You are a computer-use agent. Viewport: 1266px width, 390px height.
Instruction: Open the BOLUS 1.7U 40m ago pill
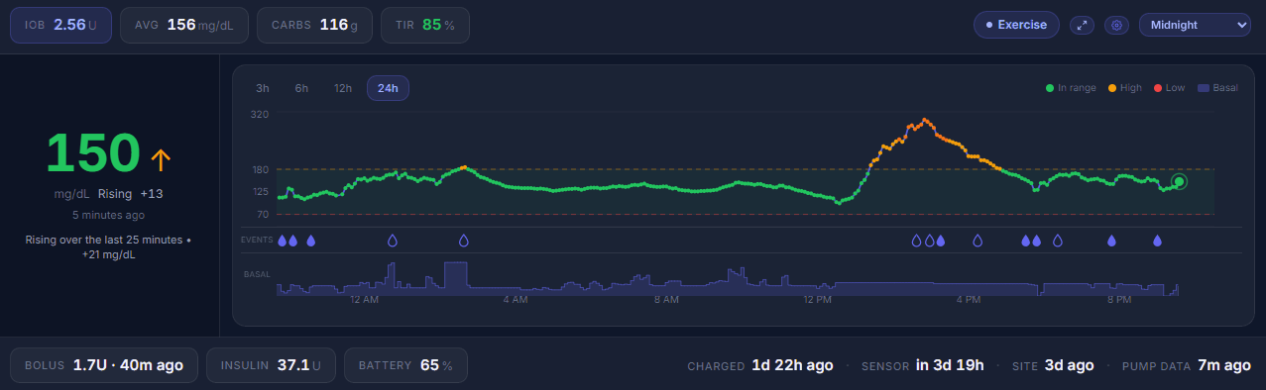(103, 365)
